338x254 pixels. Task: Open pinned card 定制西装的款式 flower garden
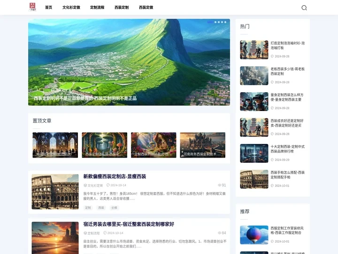pos(154,145)
